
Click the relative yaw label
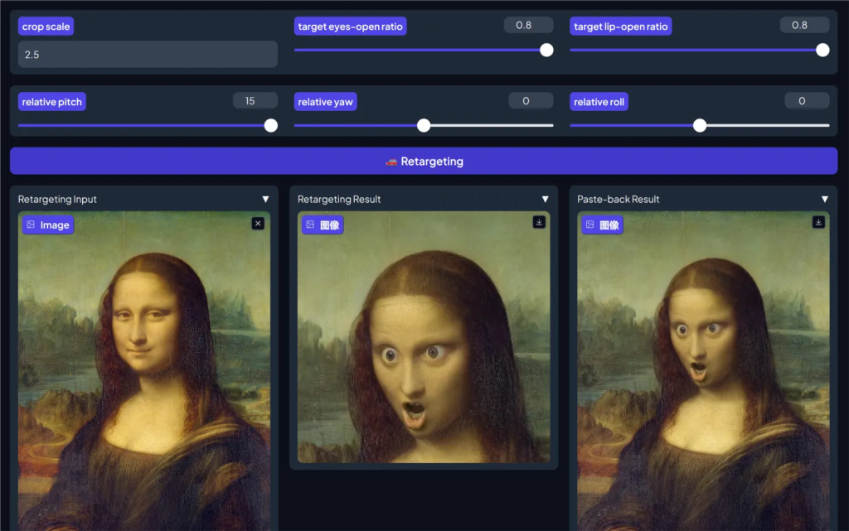325,102
